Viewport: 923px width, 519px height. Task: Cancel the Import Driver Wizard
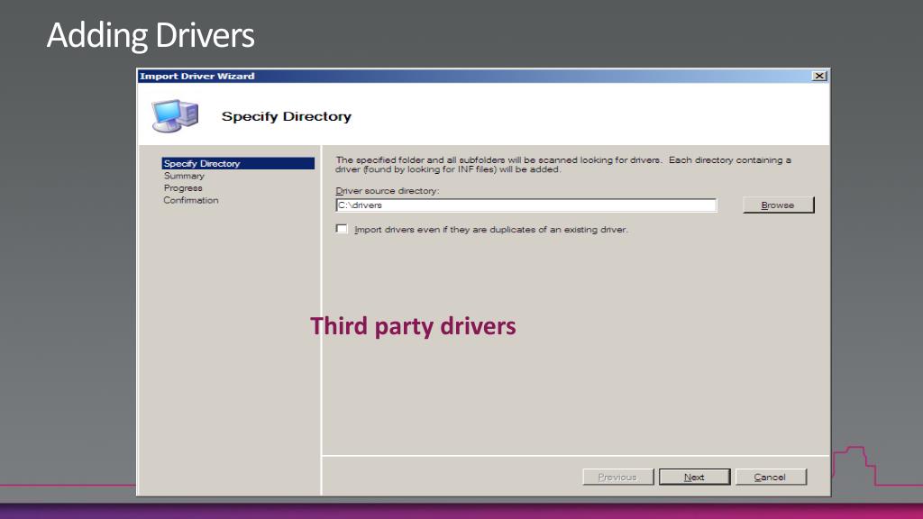coord(771,477)
